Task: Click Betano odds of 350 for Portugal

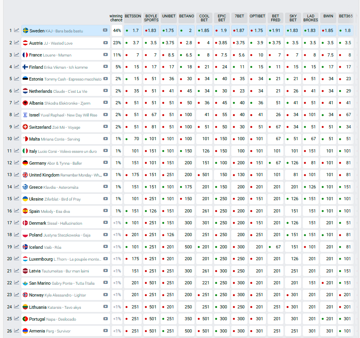Action: [x=186, y=319]
